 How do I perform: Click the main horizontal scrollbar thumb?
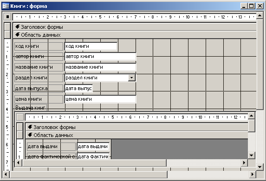tap(88, 174)
